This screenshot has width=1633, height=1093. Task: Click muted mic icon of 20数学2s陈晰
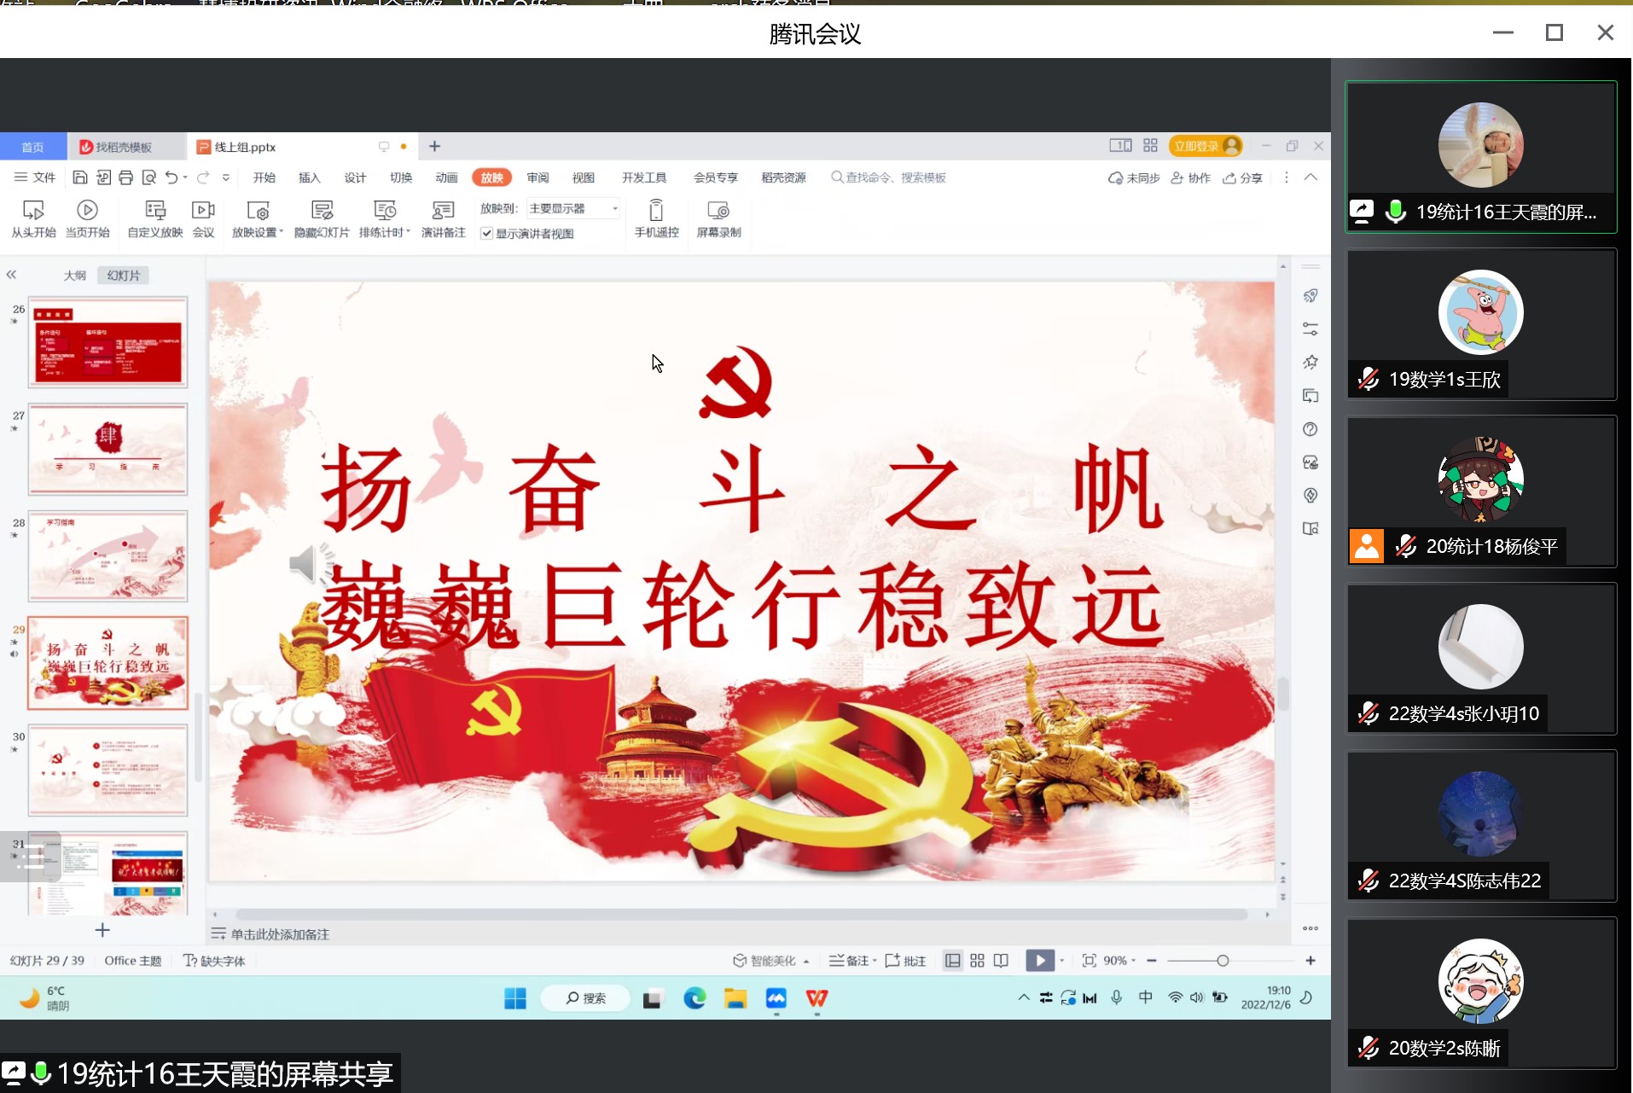1369,1048
